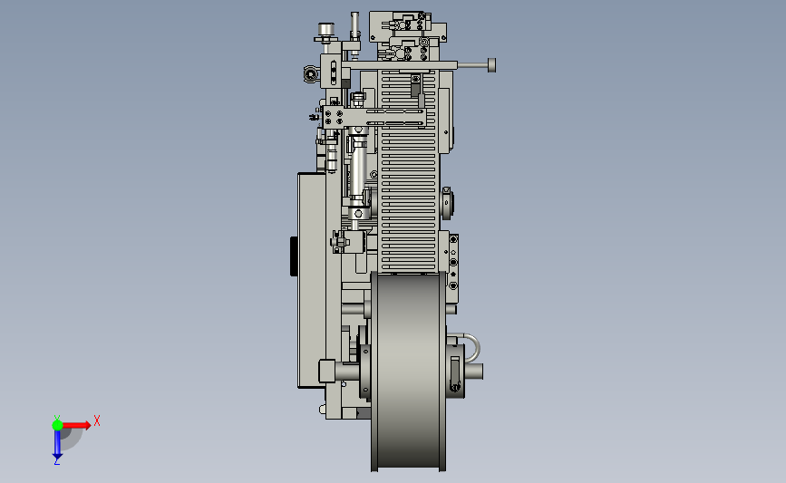The image size is (786, 483).
Task: Click the red X axis of the orientation triad
Action: pyautogui.click(x=76, y=425)
